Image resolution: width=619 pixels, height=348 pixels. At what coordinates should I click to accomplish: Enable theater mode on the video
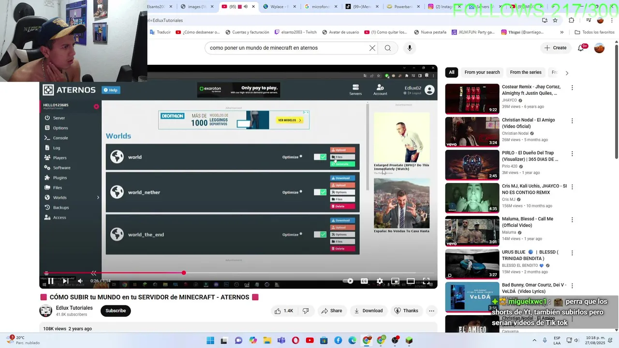(411, 281)
